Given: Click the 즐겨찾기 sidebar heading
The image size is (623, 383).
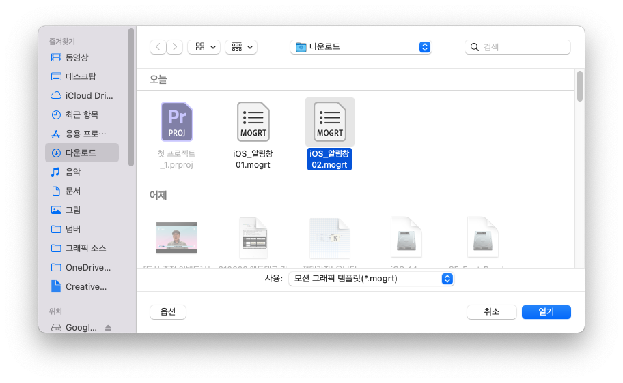Looking at the screenshot, I should [62, 42].
